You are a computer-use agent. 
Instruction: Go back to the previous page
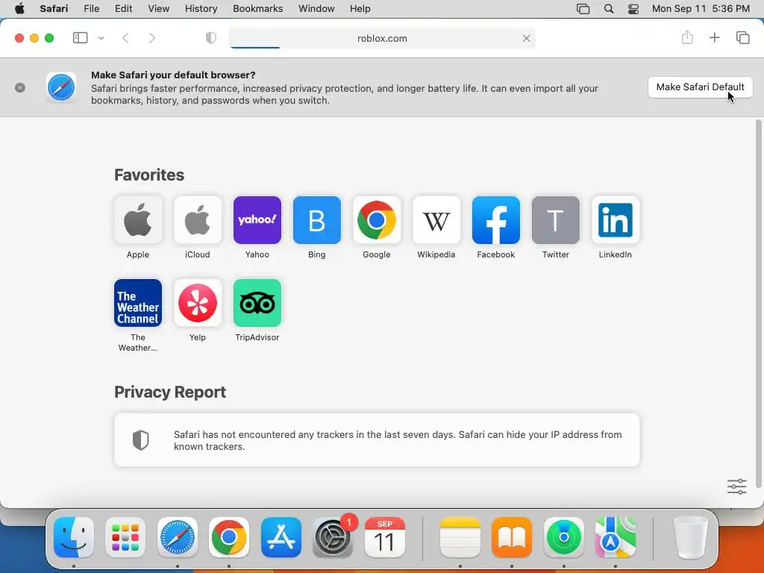(x=125, y=38)
